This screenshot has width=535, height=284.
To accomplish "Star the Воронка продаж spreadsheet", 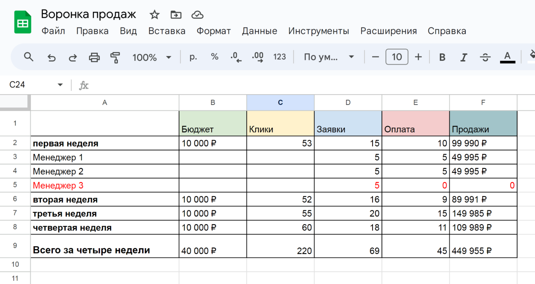I will (154, 14).
